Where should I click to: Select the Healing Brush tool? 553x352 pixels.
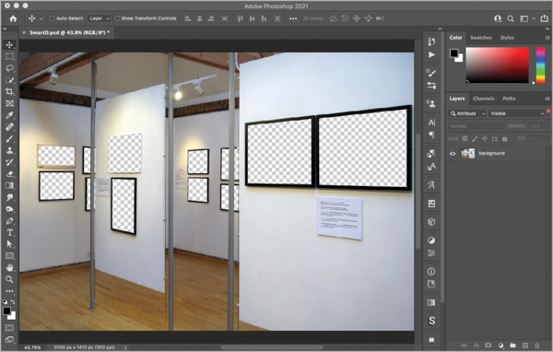(x=9, y=127)
